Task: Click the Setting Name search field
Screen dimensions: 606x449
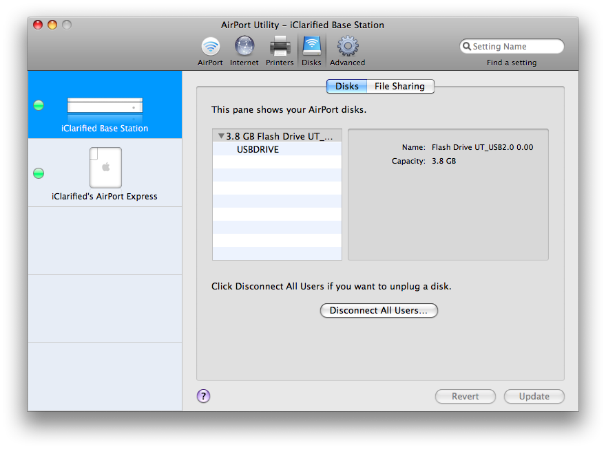Action: (x=515, y=47)
